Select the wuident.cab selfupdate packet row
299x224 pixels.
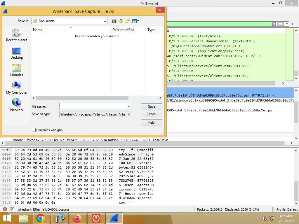point(226,56)
